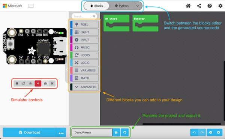Go to the Home screen

coord(188,6)
